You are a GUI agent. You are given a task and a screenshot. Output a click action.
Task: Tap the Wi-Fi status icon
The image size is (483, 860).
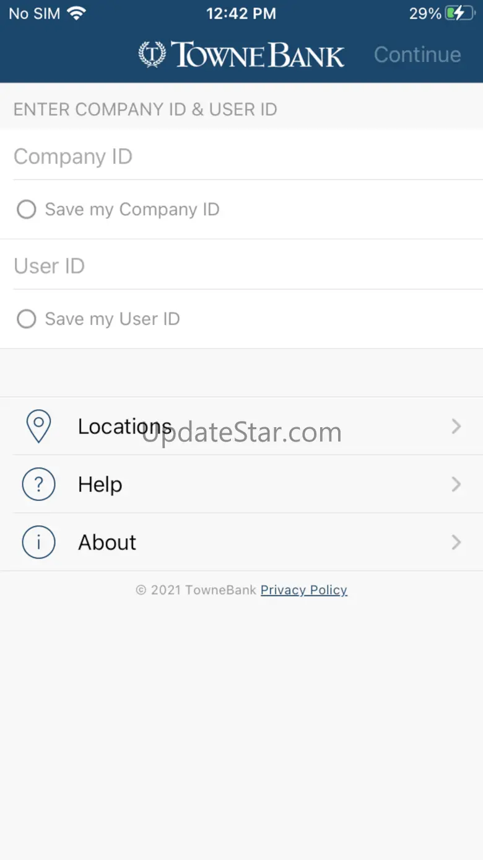(x=77, y=13)
